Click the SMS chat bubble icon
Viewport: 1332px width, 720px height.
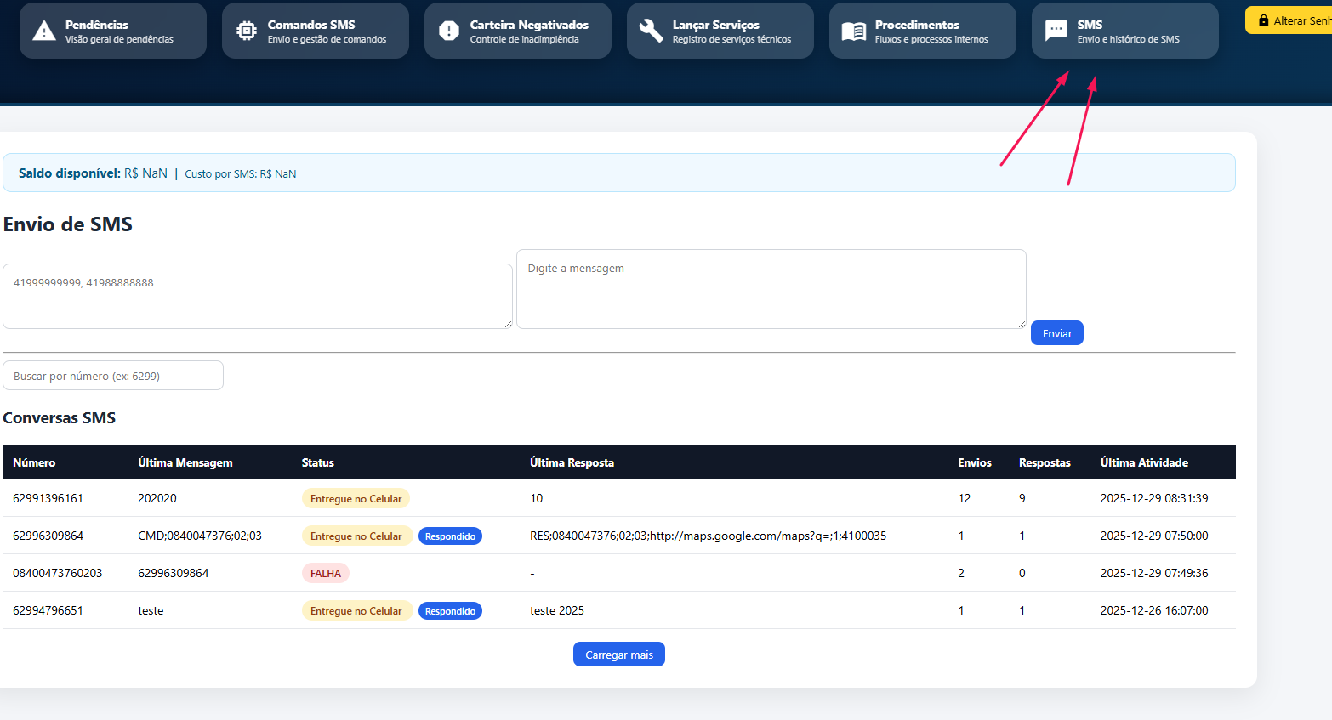(1056, 31)
